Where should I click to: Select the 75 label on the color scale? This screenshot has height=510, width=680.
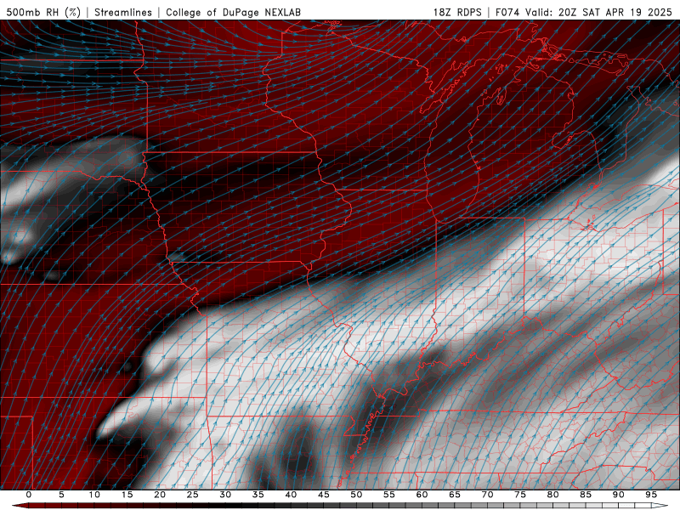pyautogui.click(x=520, y=495)
